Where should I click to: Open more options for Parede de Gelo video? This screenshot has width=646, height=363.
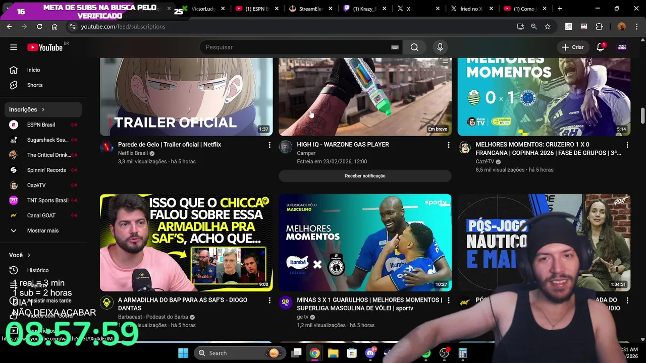click(x=270, y=145)
